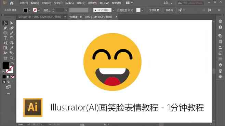Viewport: 225px width, 126px height.
Task: Set paint mode to None
Action: coord(12,77)
